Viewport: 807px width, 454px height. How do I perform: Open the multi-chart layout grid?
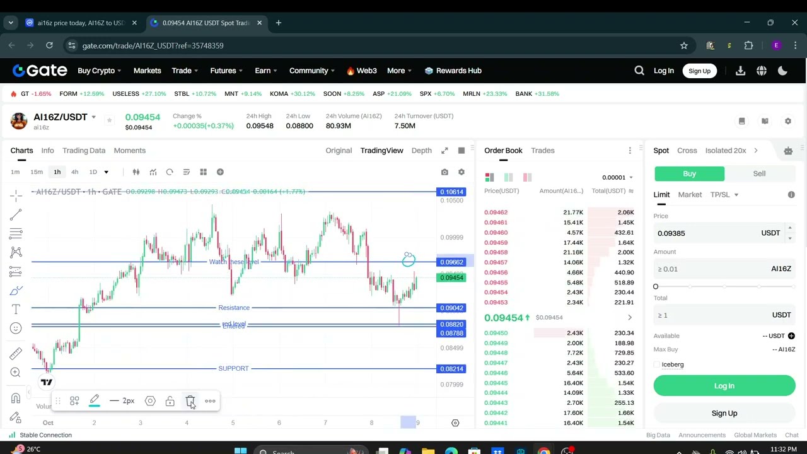(x=203, y=172)
